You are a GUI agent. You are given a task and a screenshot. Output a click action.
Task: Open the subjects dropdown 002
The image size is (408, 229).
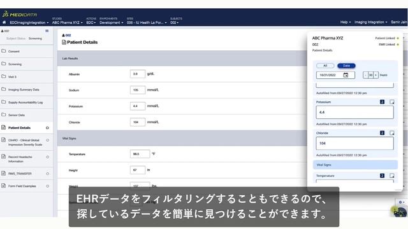[174, 23]
